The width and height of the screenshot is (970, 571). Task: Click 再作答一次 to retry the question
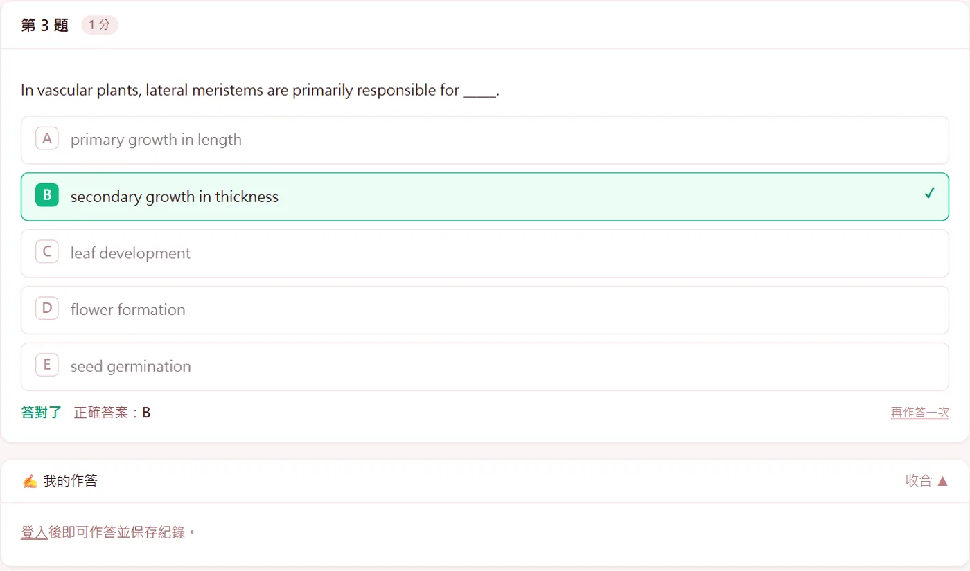click(919, 413)
